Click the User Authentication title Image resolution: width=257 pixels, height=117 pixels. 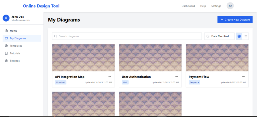(136, 77)
